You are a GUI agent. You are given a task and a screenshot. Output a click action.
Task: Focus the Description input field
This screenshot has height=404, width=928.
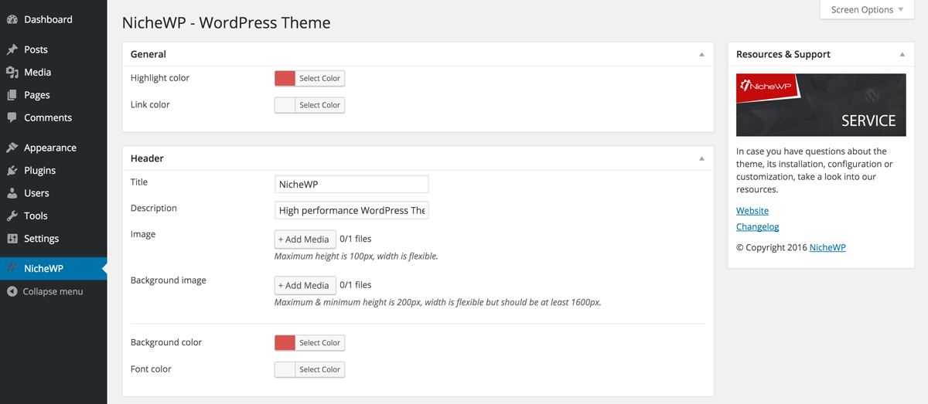coord(352,210)
